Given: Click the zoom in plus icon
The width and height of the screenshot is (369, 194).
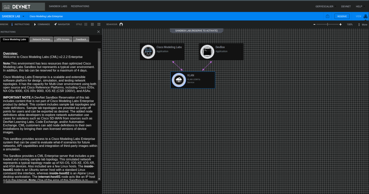Looking at the screenshot, I should coord(340,24).
